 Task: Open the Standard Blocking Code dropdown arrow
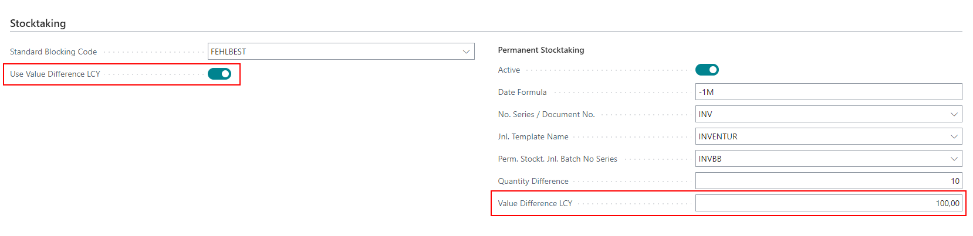point(466,52)
